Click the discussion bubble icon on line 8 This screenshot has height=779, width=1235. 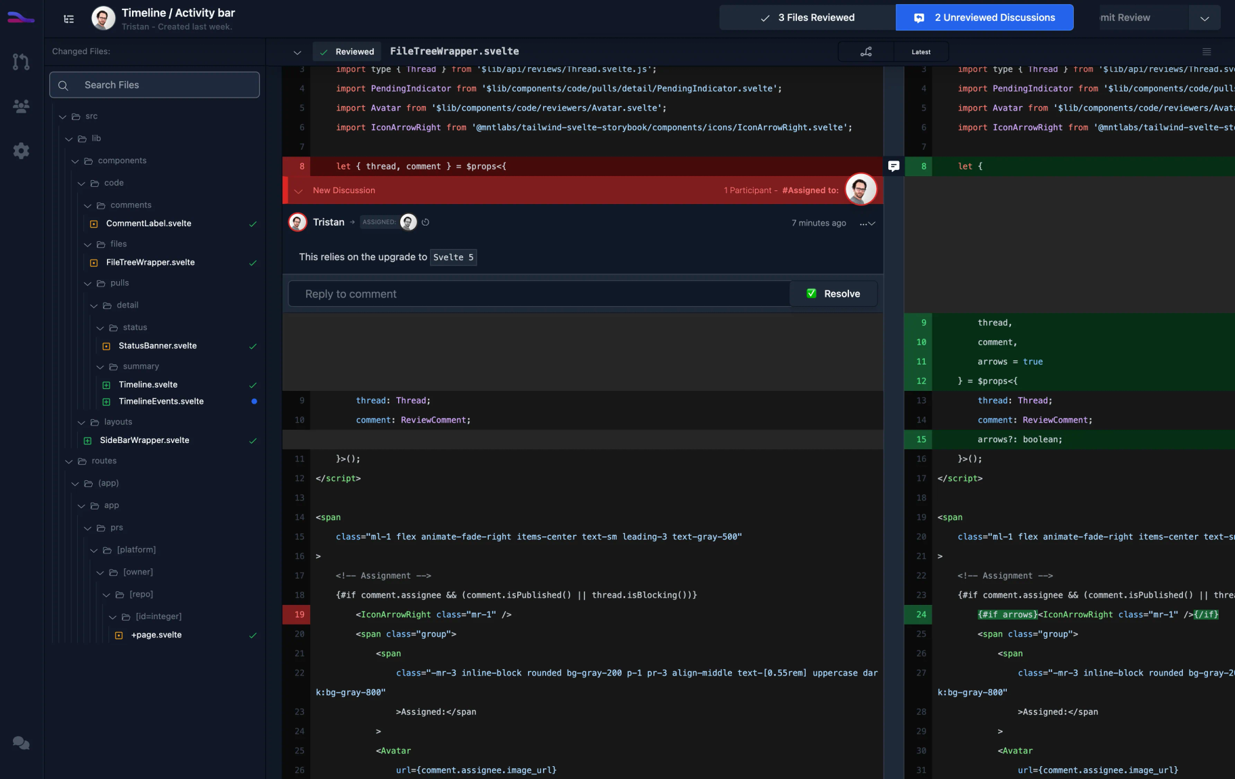coord(894,166)
